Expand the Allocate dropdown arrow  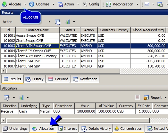(x=25, y=4)
